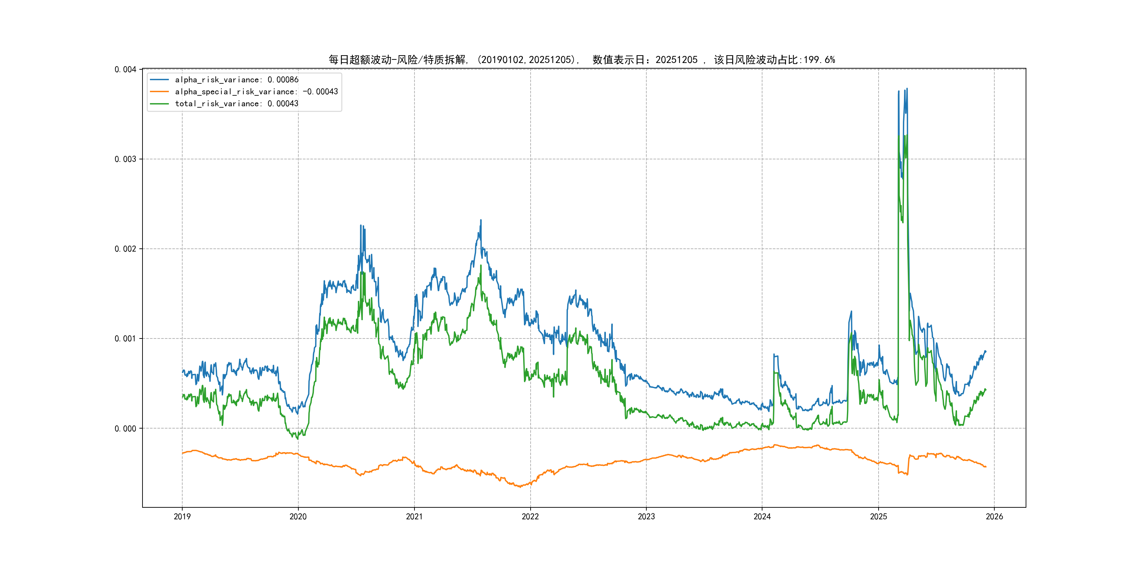Screen dimensions: 1140x570
Task: Click the orange alpha_special_risk_variance legend line
Action: click(159, 91)
